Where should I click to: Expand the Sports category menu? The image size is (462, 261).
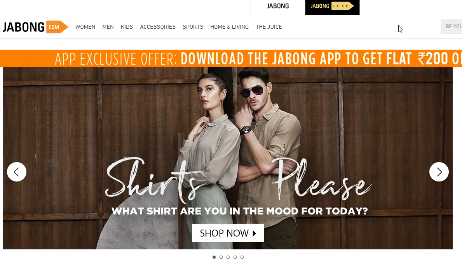pos(193,27)
